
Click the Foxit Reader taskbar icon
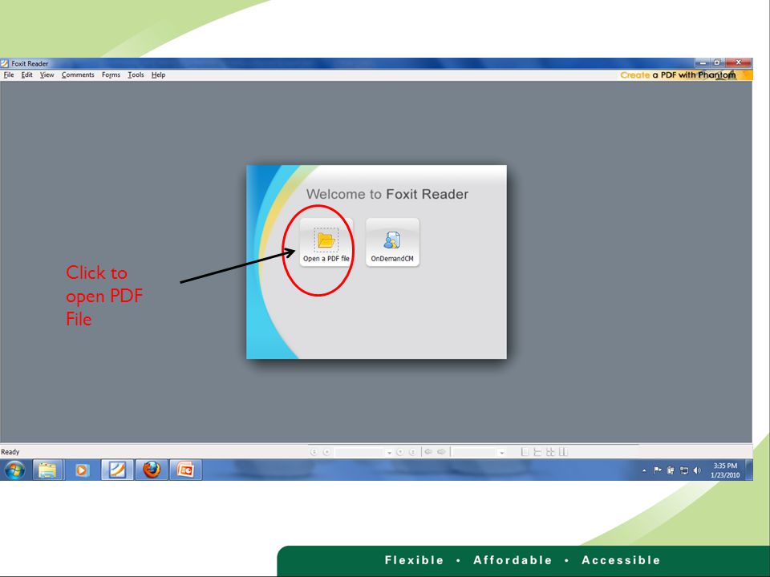point(117,470)
